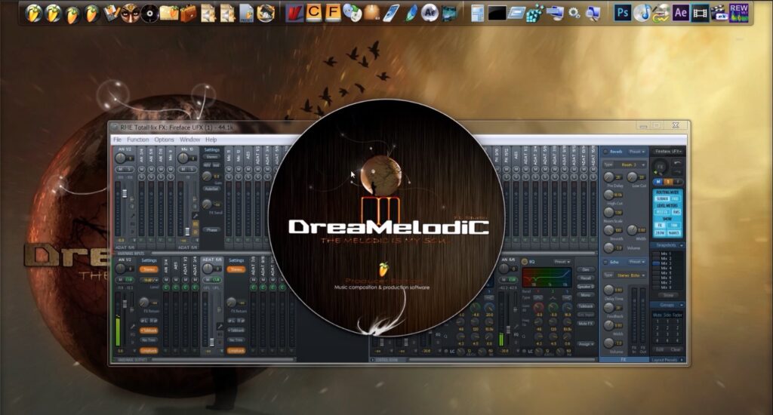Open the orange F application dock icon
This screenshot has height=415, width=773.
click(333, 12)
